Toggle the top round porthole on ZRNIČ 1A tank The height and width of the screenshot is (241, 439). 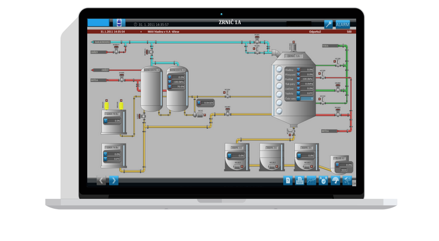[279, 70]
